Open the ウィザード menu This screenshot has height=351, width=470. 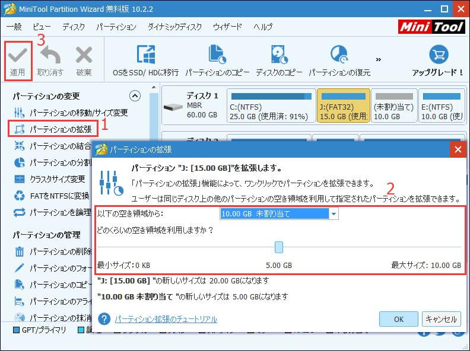pos(227,27)
